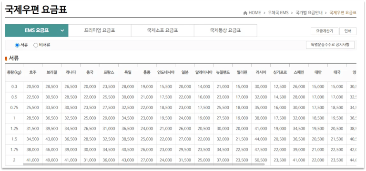
Task: Click 싱가포르 rate 12,500 for 0.3kg
Action: (x=280, y=86)
